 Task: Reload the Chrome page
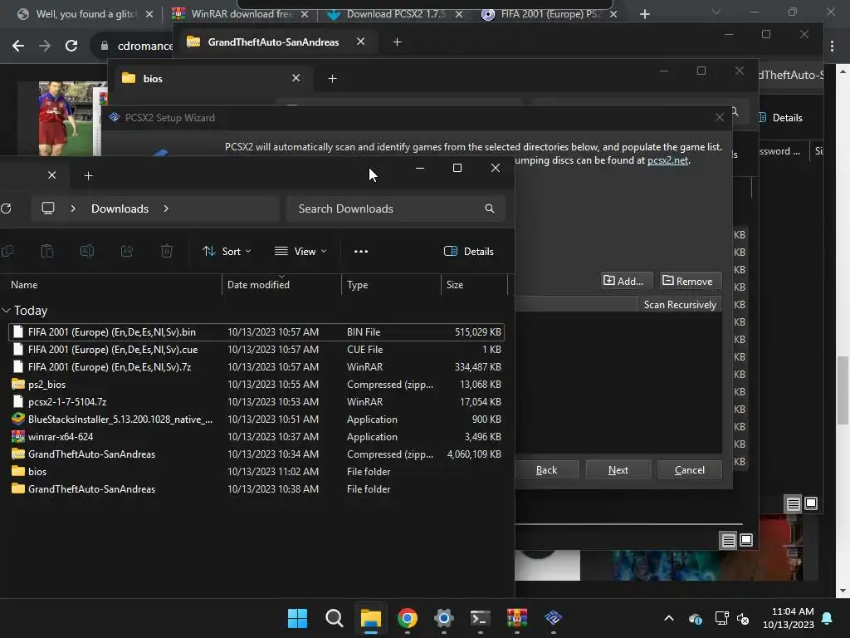[71, 46]
